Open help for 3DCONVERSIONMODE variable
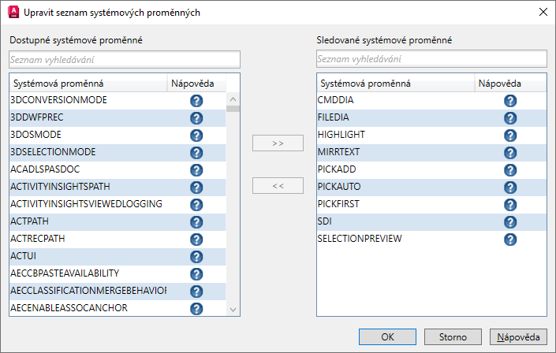Image resolution: width=556 pixels, height=353 pixels. (x=196, y=101)
